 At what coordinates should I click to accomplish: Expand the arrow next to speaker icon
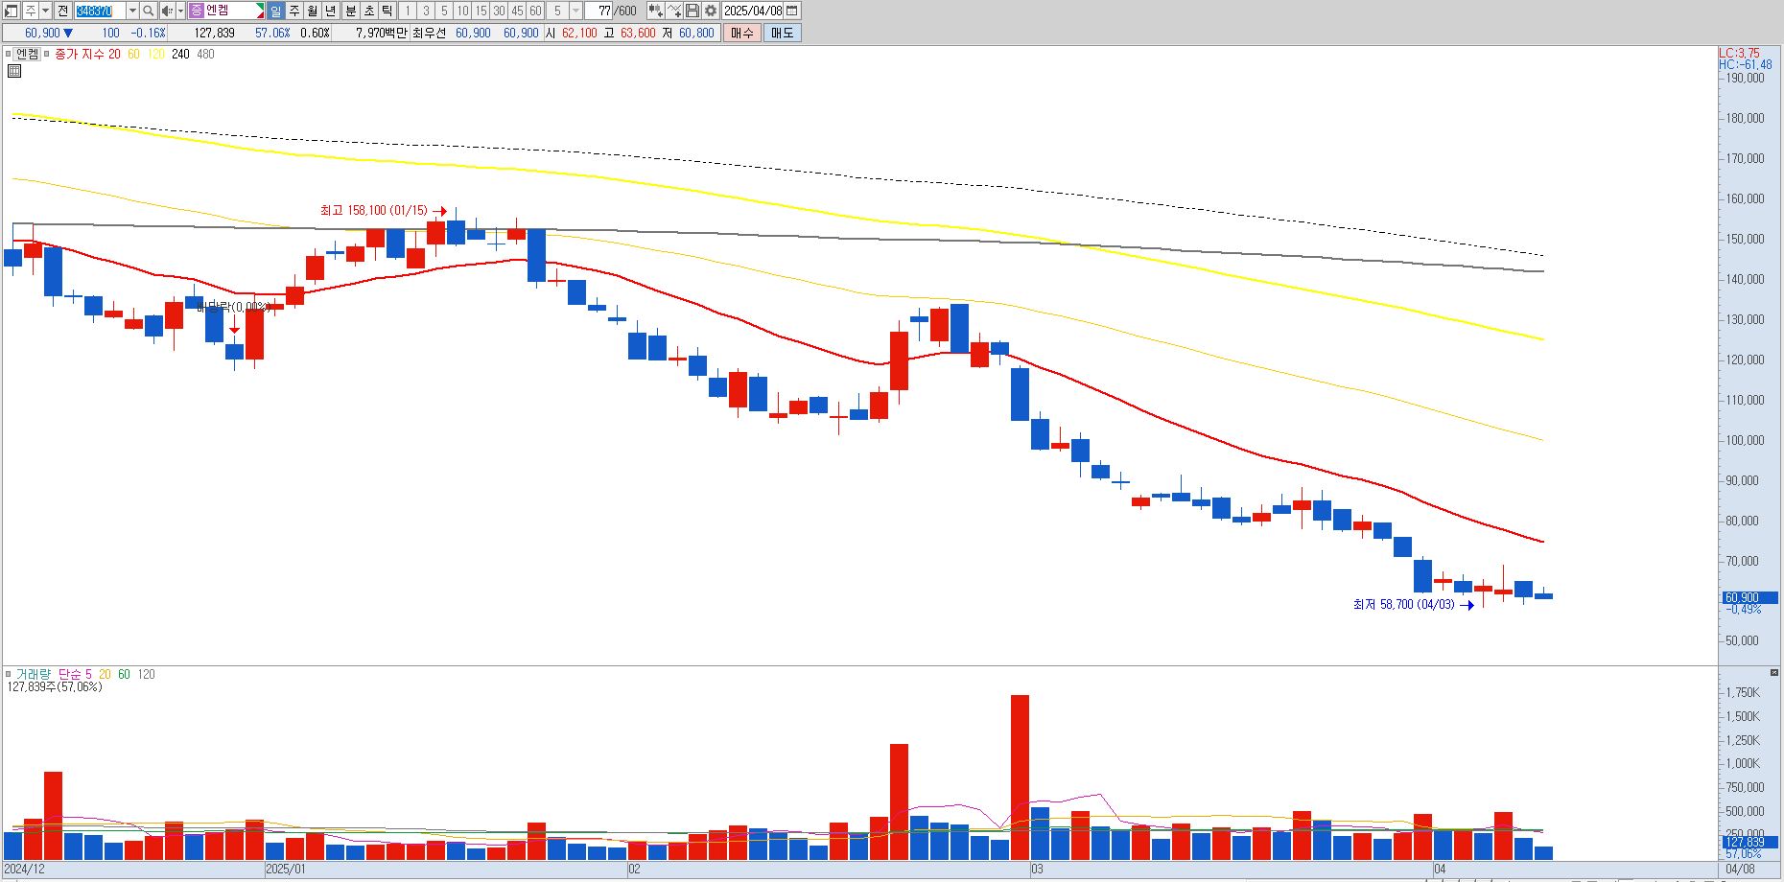(x=180, y=11)
